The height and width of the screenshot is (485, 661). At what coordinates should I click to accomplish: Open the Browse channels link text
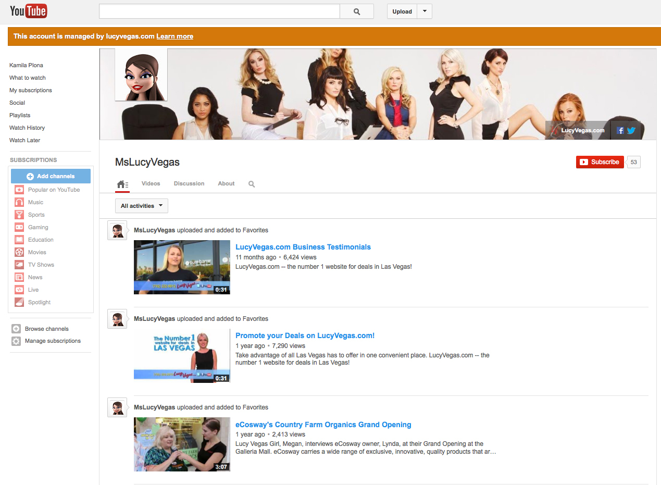tap(47, 329)
